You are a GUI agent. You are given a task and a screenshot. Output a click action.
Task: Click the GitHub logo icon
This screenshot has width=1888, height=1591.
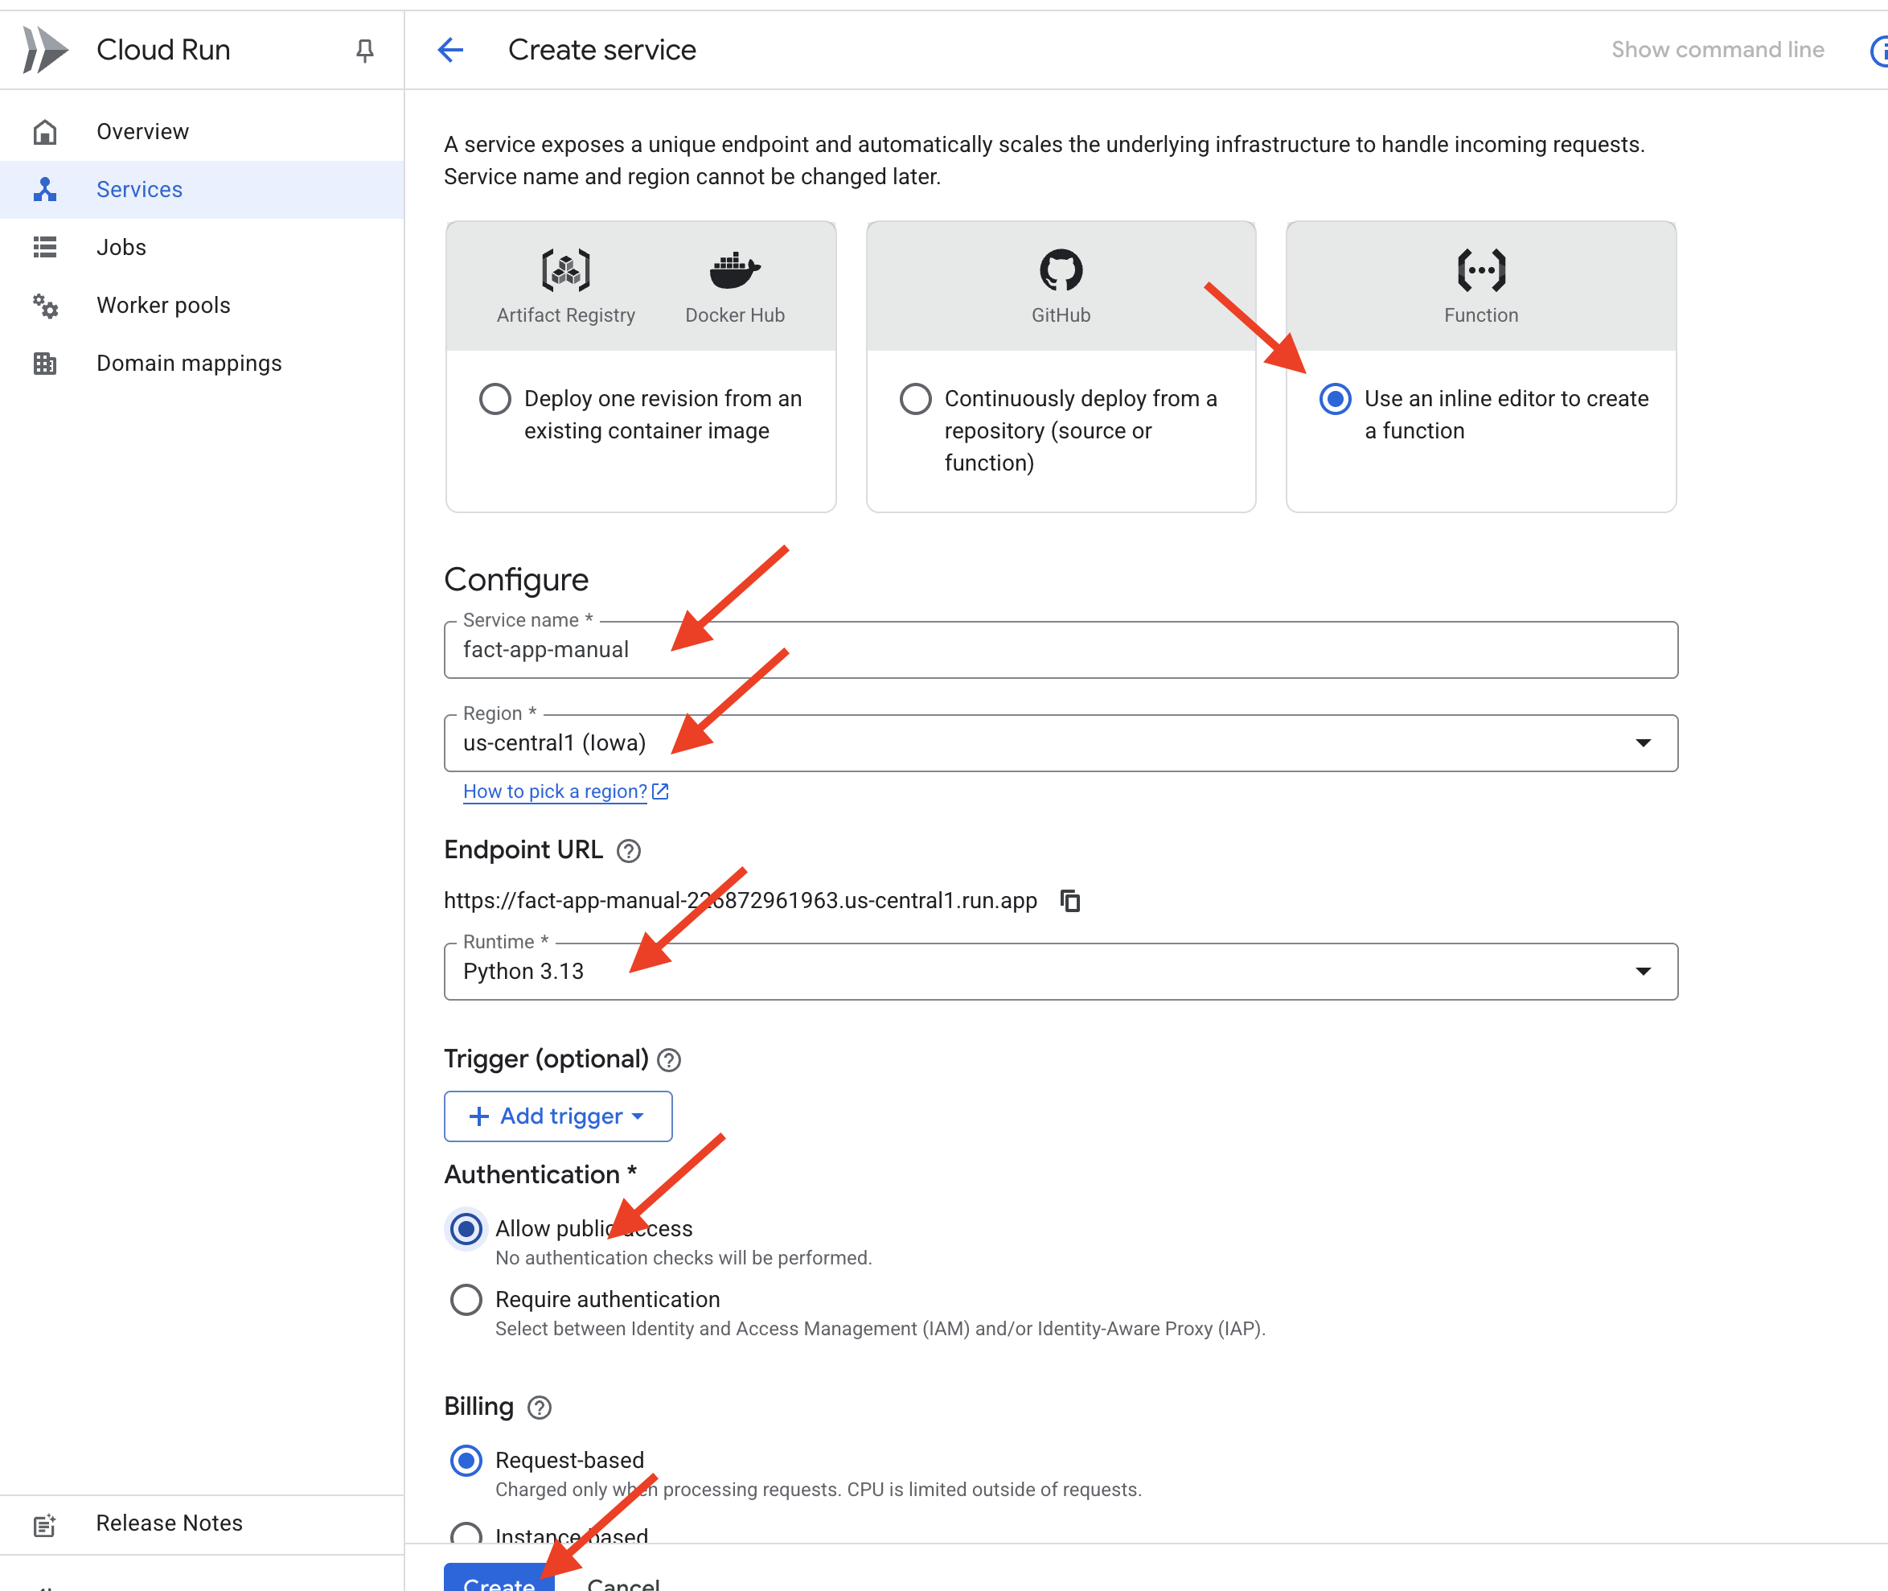pyautogui.click(x=1061, y=269)
